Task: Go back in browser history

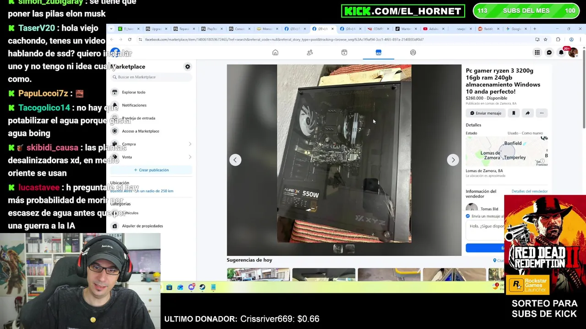Action: [x=112, y=40]
